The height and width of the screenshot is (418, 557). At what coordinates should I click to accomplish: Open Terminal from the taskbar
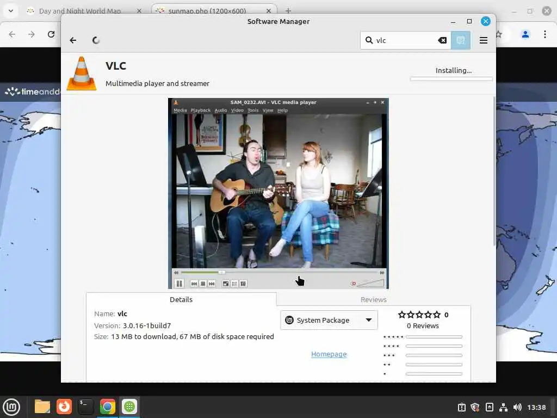tap(85, 407)
